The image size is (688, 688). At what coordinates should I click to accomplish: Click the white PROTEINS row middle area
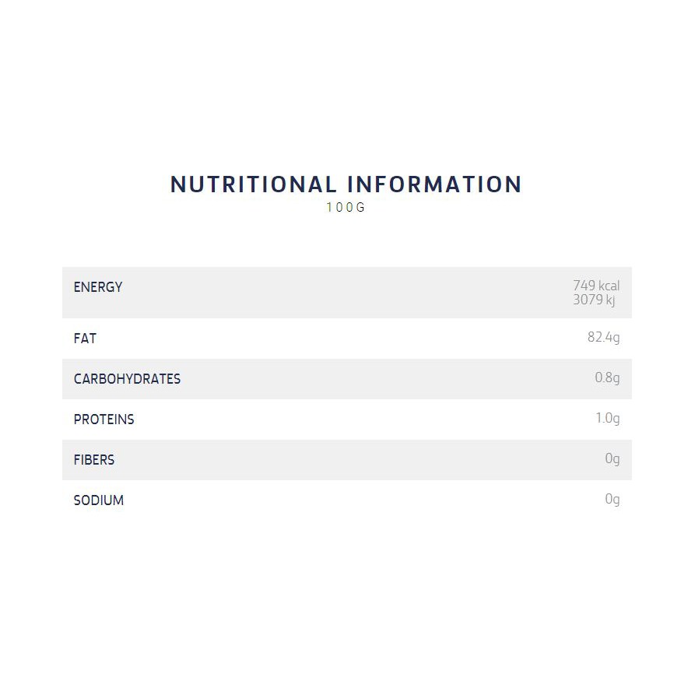pos(346,419)
